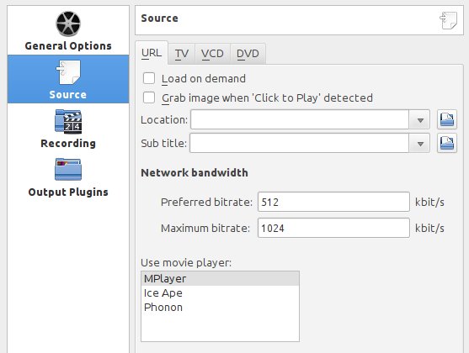Image resolution: width=469 pixels, height=353 pixels.
Task: Select MPlayer in movie player list
Action: click(220, 279)
